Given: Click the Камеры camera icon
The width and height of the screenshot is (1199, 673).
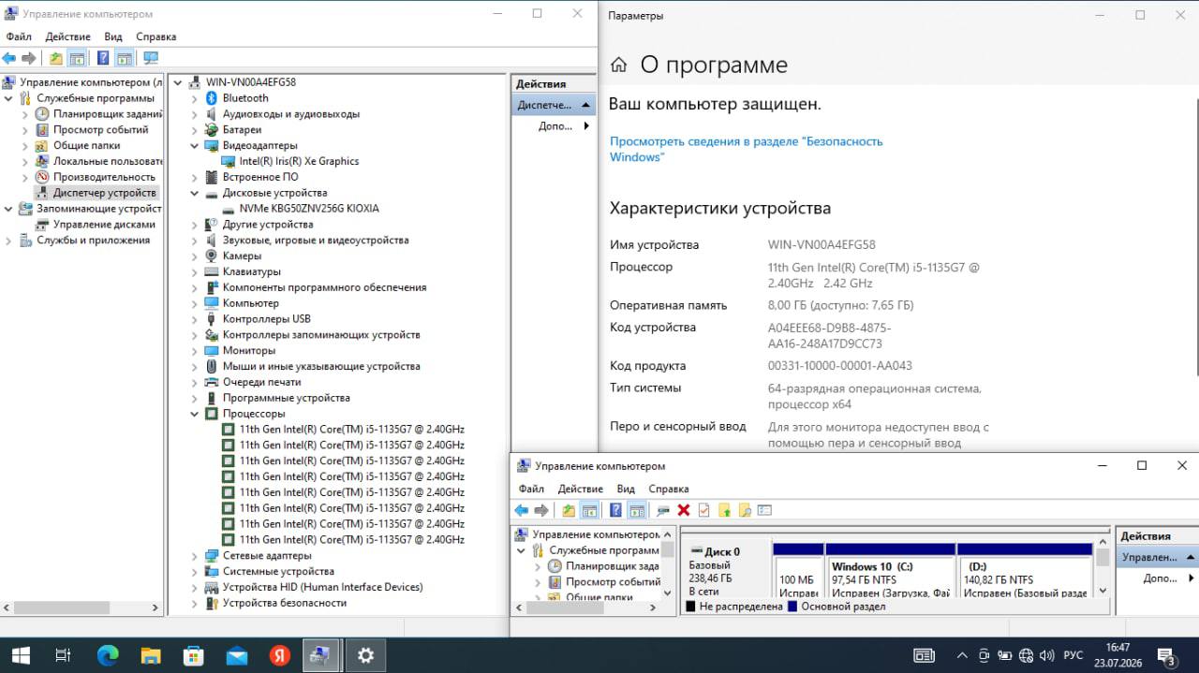Looking at the screenshot, I should [212, 256].
